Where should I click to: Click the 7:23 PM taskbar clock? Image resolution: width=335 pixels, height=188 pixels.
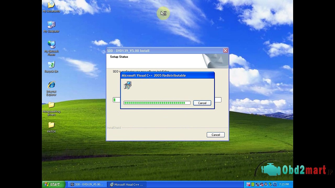point(284,184)
